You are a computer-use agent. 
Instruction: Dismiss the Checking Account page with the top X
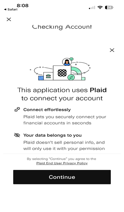point(9,19)
